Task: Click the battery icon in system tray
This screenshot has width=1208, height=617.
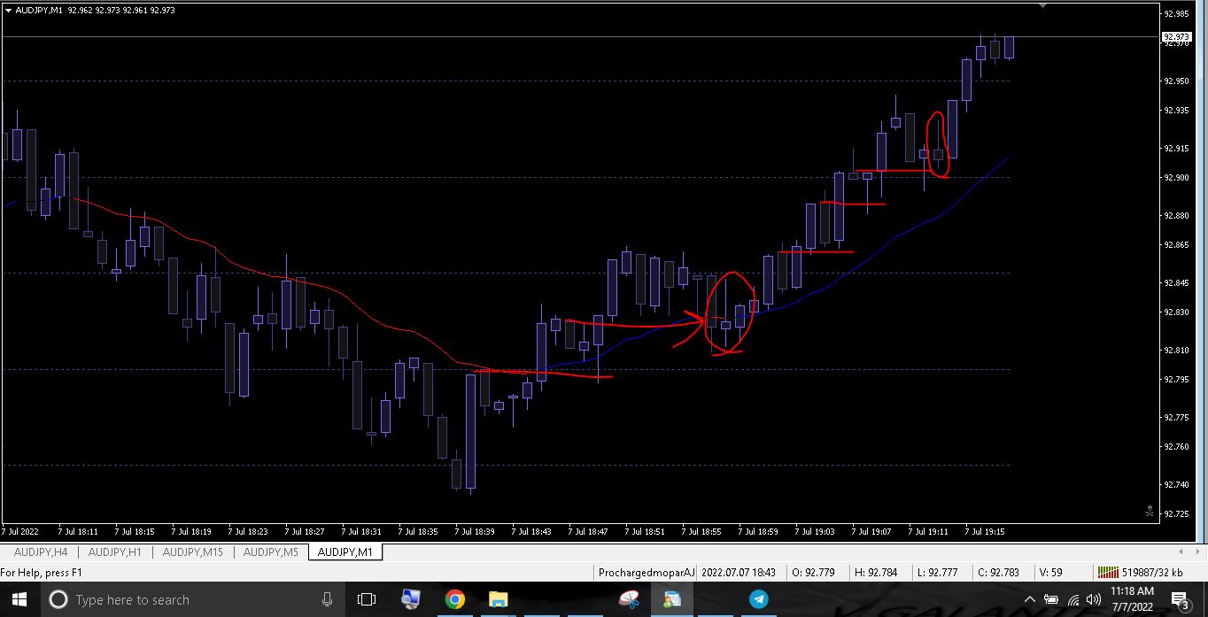Action: 1051,599
